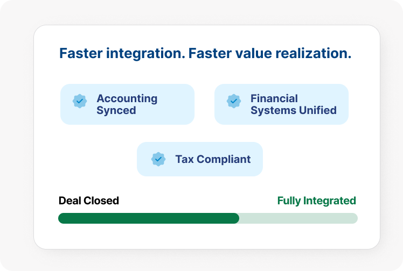Click the 'Deal Closed' progress label
This screenshot has width=403, height=271.
(88, 201)
